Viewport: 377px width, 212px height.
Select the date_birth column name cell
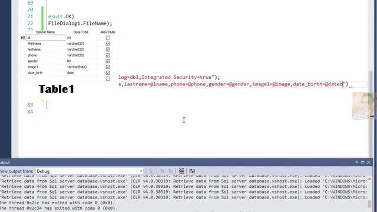pyautogui.click(x=45, y=73)
